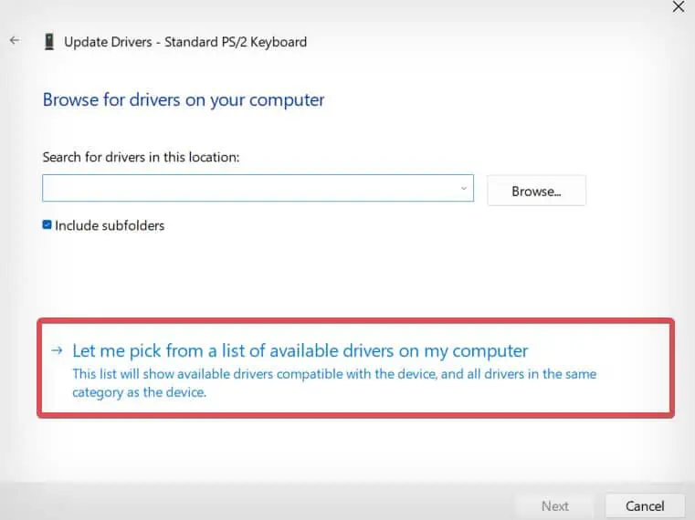Click the keyboard device icon in title
Image resolution: width=695 pixels, height=520 pixels.
pyautogui.click(x=49, y=42)
